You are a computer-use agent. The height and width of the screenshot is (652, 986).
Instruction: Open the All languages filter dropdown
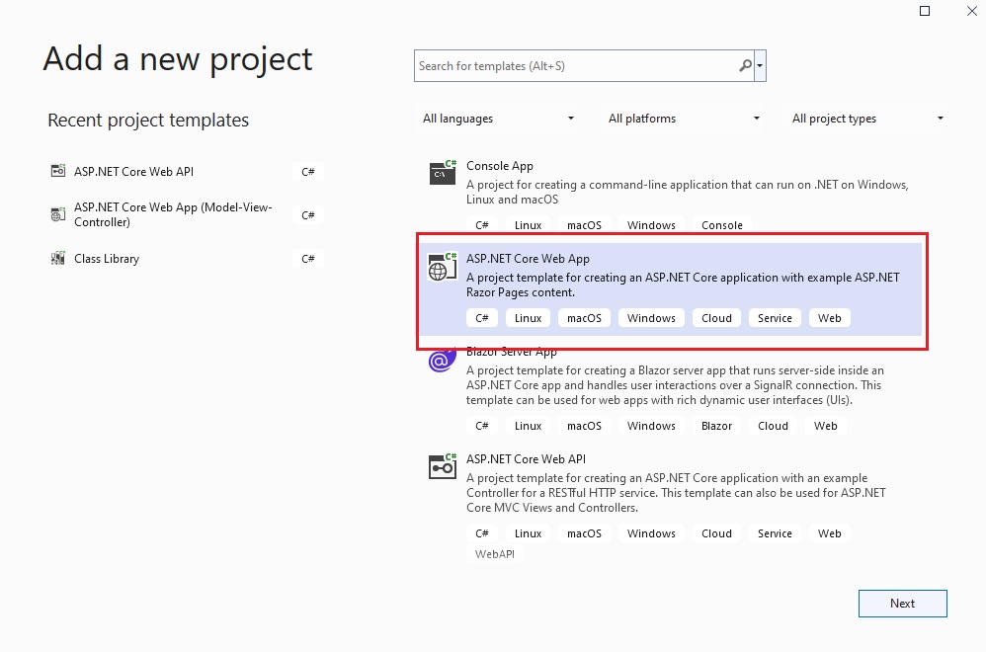497,119
